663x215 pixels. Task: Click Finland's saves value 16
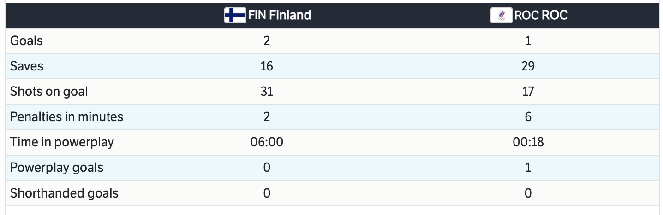[267, 66]
